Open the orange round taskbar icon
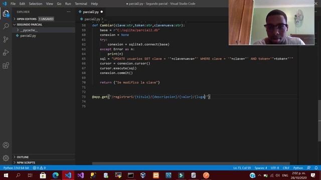 (206, 175)
